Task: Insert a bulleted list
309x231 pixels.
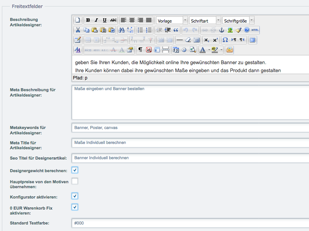Action: pyautogui.click(x=140, y=30)
